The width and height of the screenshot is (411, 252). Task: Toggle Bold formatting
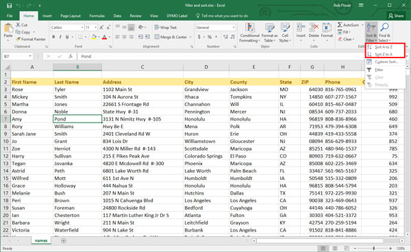pyautogui.click(x=53, y=37)
